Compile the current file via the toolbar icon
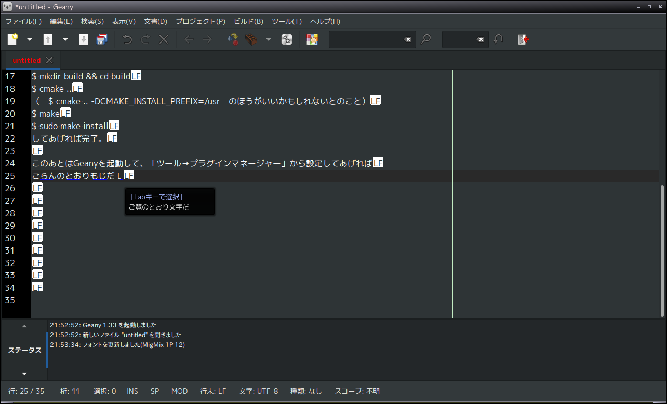 pos(233,39)
